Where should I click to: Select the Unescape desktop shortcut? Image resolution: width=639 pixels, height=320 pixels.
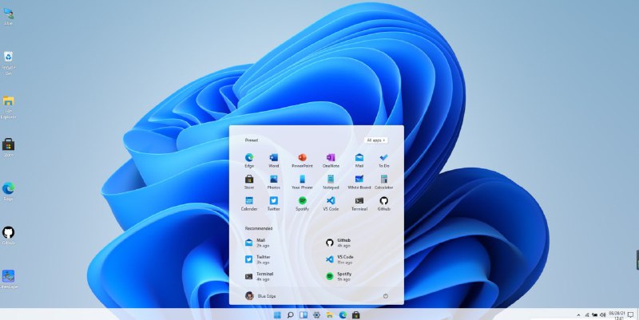click(x=8, y=279)
